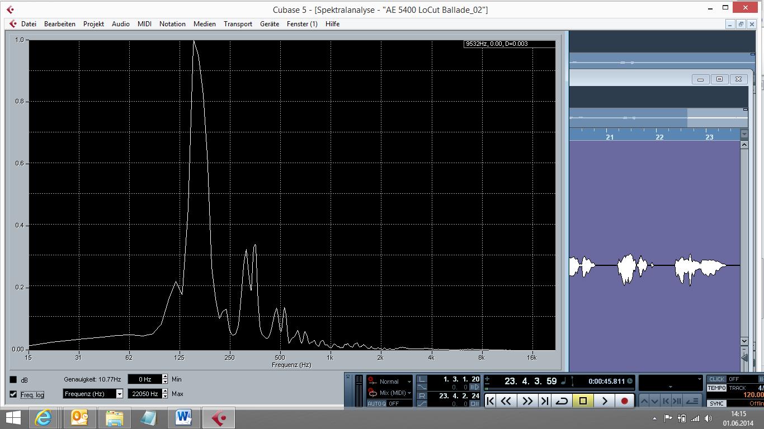The height and width of the screenshot is (429, 764).
Task: Go to previous marker in transport
Action: click(x=491, y=401)
